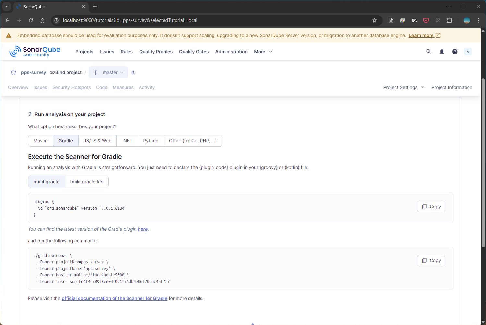Open the official Scanner for Gradle documentation link

[115, 298]
